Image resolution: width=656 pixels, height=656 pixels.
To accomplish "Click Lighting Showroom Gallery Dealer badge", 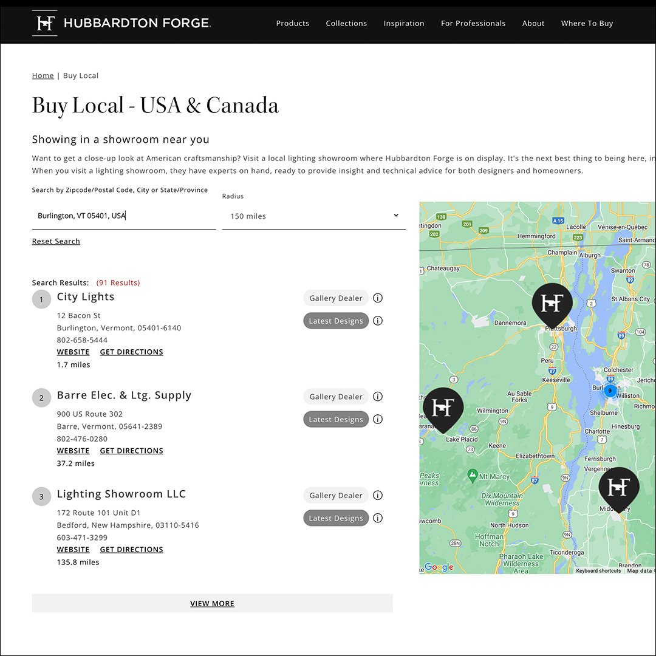I will click(x=336, y=496).
